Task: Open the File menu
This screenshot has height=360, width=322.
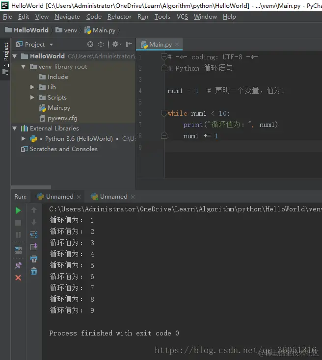Action: [7, 17]
